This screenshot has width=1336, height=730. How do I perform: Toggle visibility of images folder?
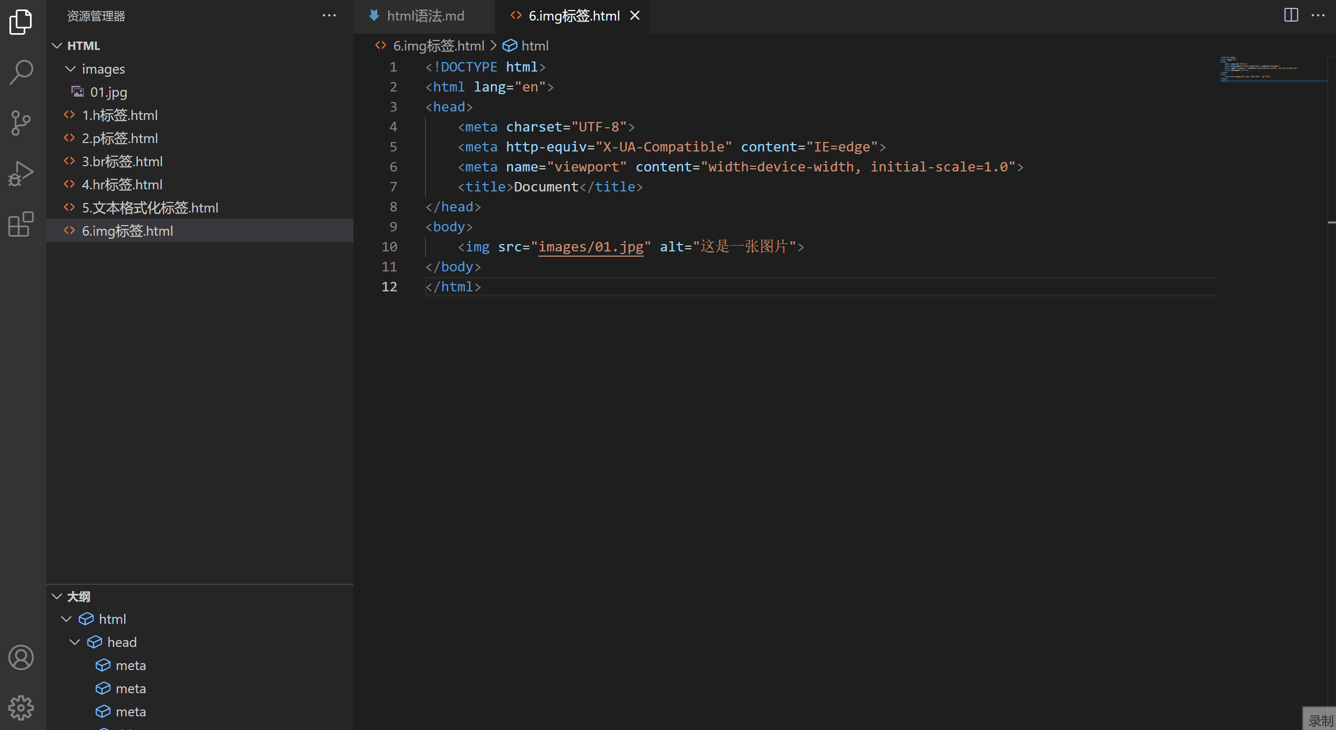click(x=70, y=68)
